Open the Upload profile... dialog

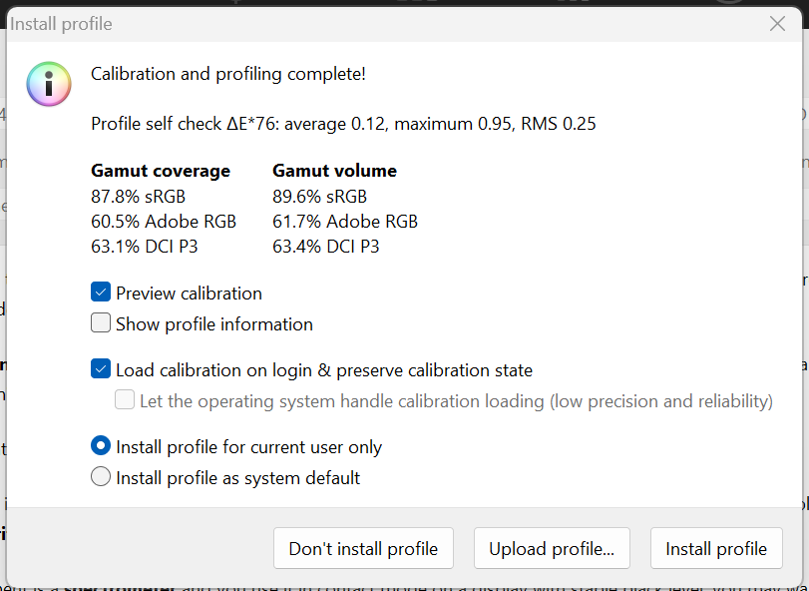[x=552, y=548]
